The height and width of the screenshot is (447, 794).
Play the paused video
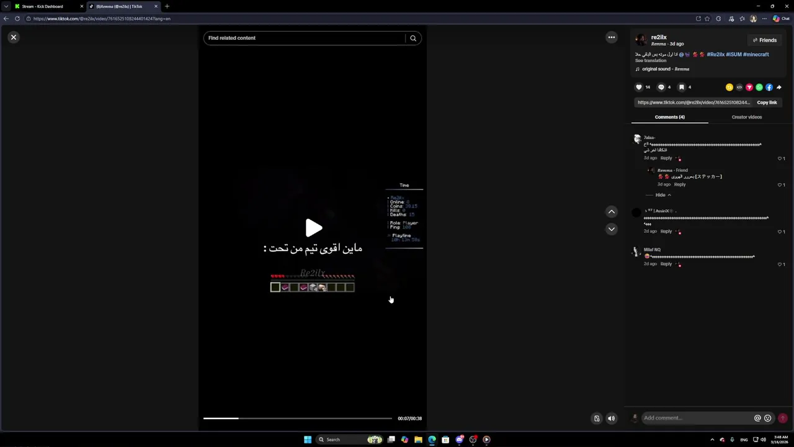click(313, 228)
